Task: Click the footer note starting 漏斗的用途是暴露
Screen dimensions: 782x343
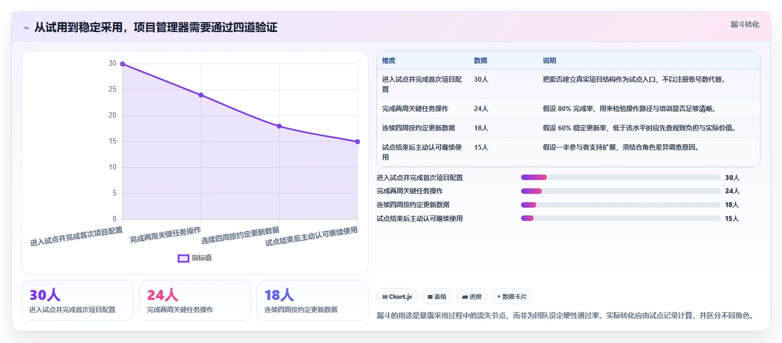Action: 565,316
